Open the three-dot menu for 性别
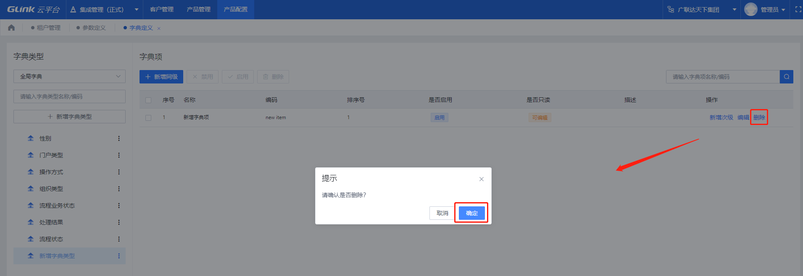803x276 pixels. [119, 138]
